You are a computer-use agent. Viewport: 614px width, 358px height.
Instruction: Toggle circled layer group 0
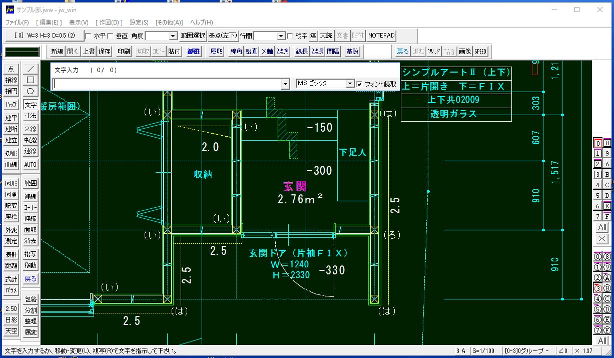(x=597, y=256)
